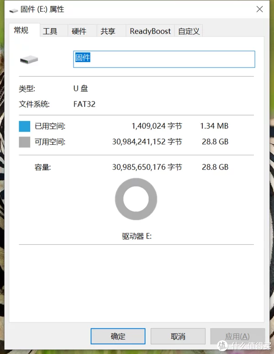This screenshot has width=274, height=354.
Task: Click the 已用空间: label
Action: click(x=50, y=126)
